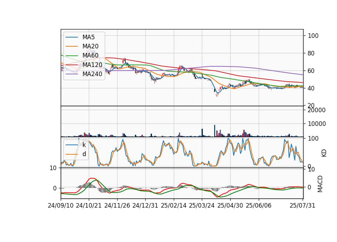Screen dimensions: 337x242
Task: Click the purple MA240 legend line sample
Action: pyautogui.click(x=72, y=74)
